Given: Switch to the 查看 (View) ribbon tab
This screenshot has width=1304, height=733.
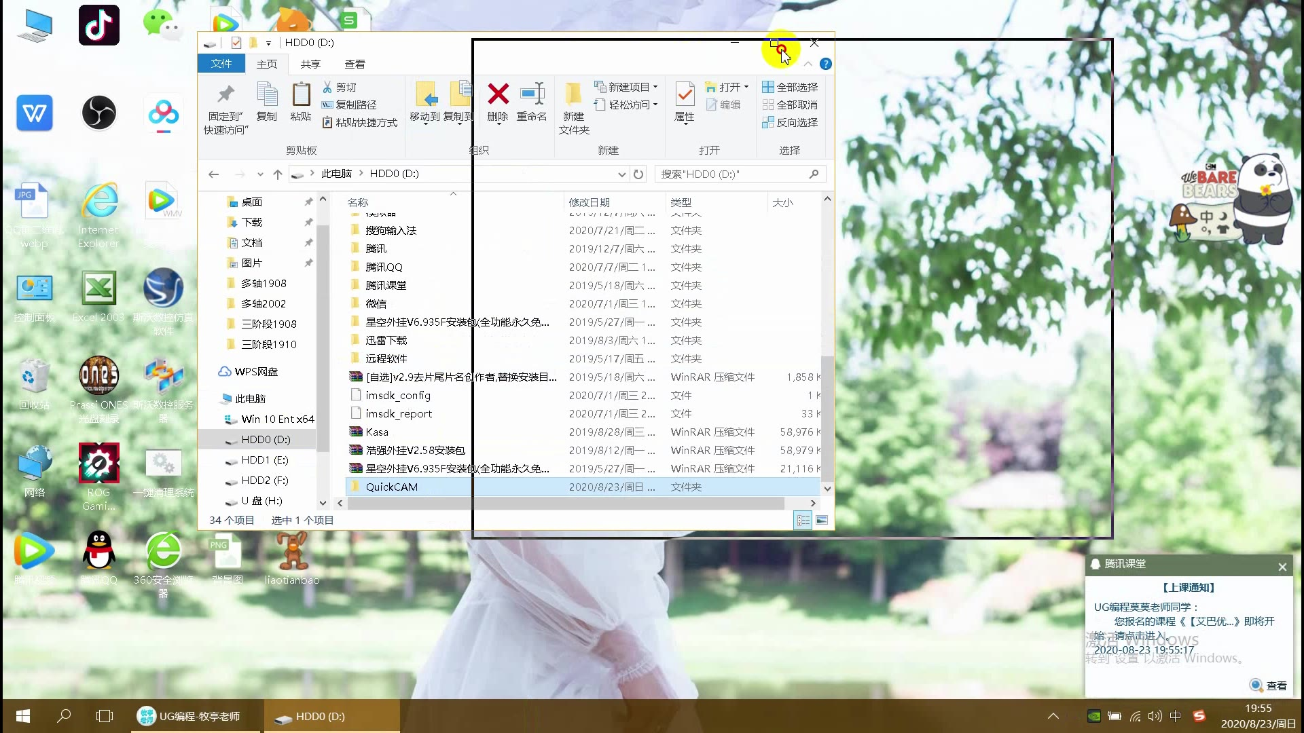Looking at the screenshot, I should tap(355, 64).
